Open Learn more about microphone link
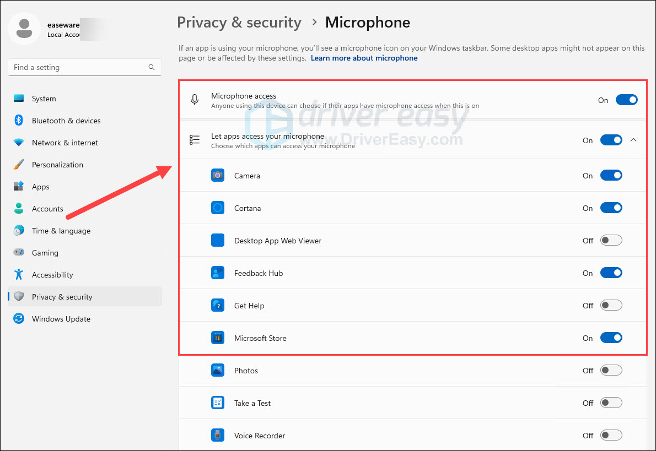Viewport: 656px width, 451px height. (x=364, y=58)
